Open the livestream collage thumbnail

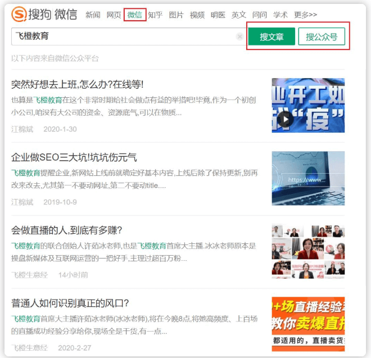pyautogui.click(x=308, y=251)
